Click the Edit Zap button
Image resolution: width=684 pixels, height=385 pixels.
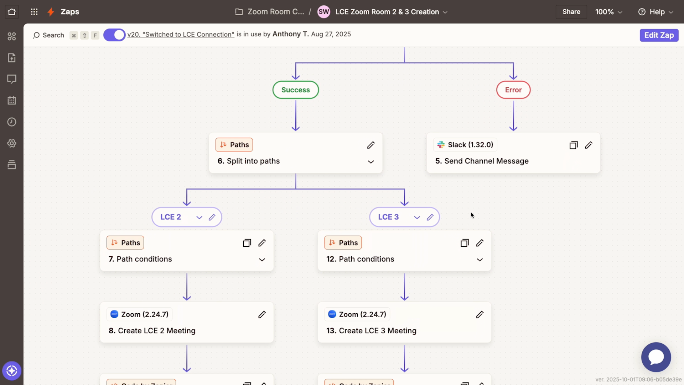click(x=658, y=35)
